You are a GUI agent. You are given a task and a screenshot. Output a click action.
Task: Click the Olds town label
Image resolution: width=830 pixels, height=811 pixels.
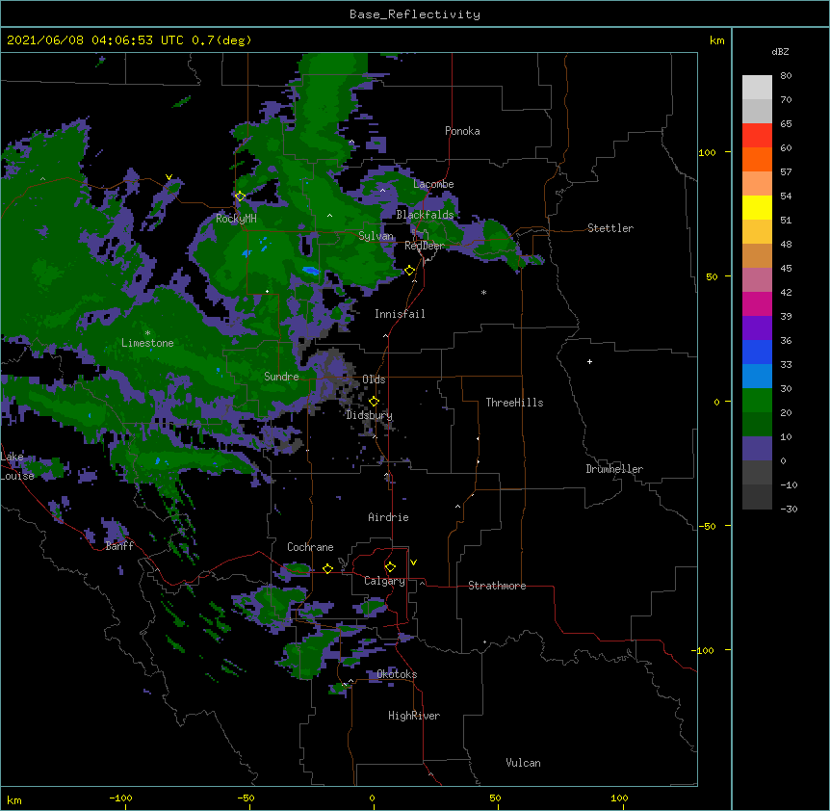(x=374, y=379)
